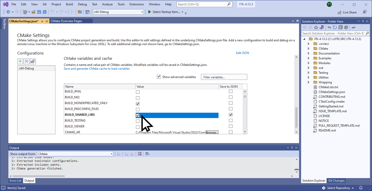
Task: Click the Save All toolbar icon
Action: click(x=44, y=12)
